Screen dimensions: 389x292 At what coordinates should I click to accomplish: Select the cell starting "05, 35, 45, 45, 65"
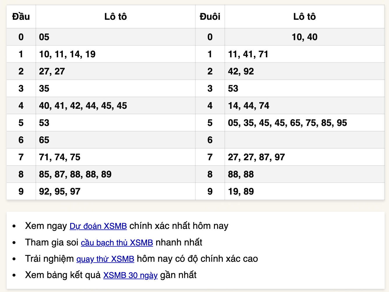287,123
